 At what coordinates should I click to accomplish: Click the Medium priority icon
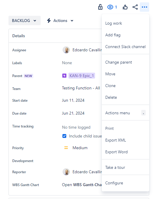pos(66,148)
